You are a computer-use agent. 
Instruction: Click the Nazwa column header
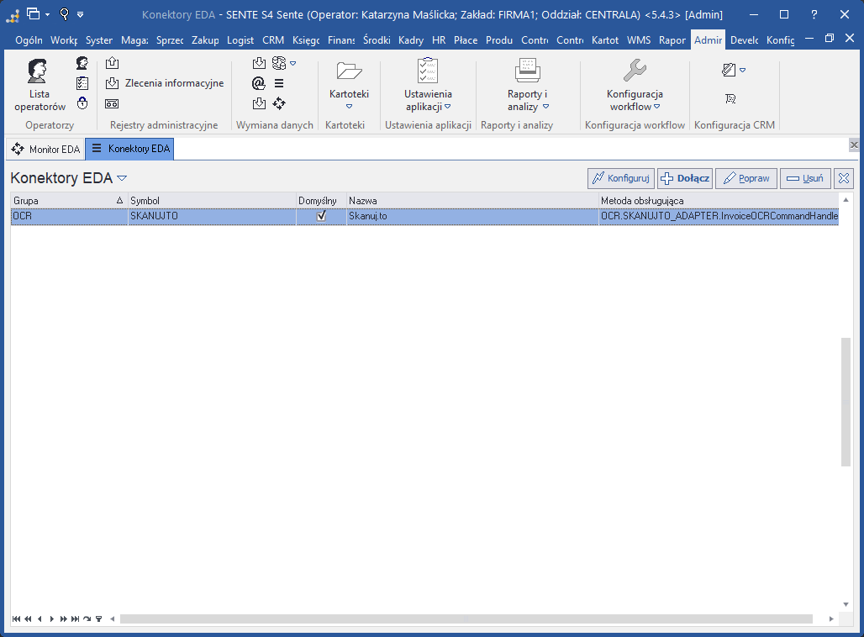(473, 201)
